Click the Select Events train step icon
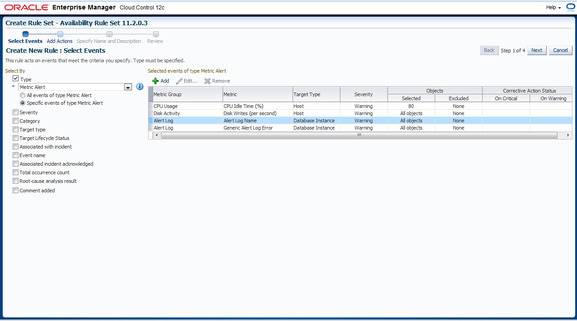The image size is (577, 321). point(25,34)
